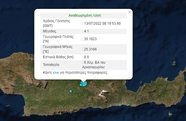The height and width of the screenshot is (121, 186).
Task: Close the earthquake info popup
Action: click(129, 12)
